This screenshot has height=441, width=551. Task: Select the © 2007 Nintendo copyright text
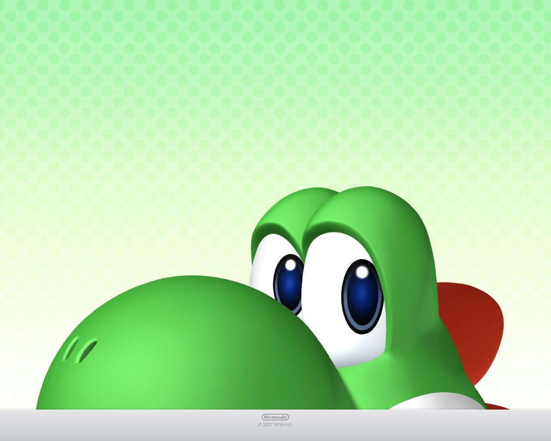coord(275,424)
